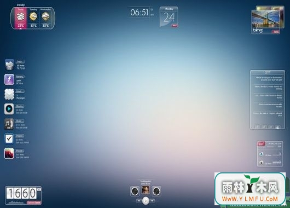Click the CNN header of news widget

click(x=268, y=72)
